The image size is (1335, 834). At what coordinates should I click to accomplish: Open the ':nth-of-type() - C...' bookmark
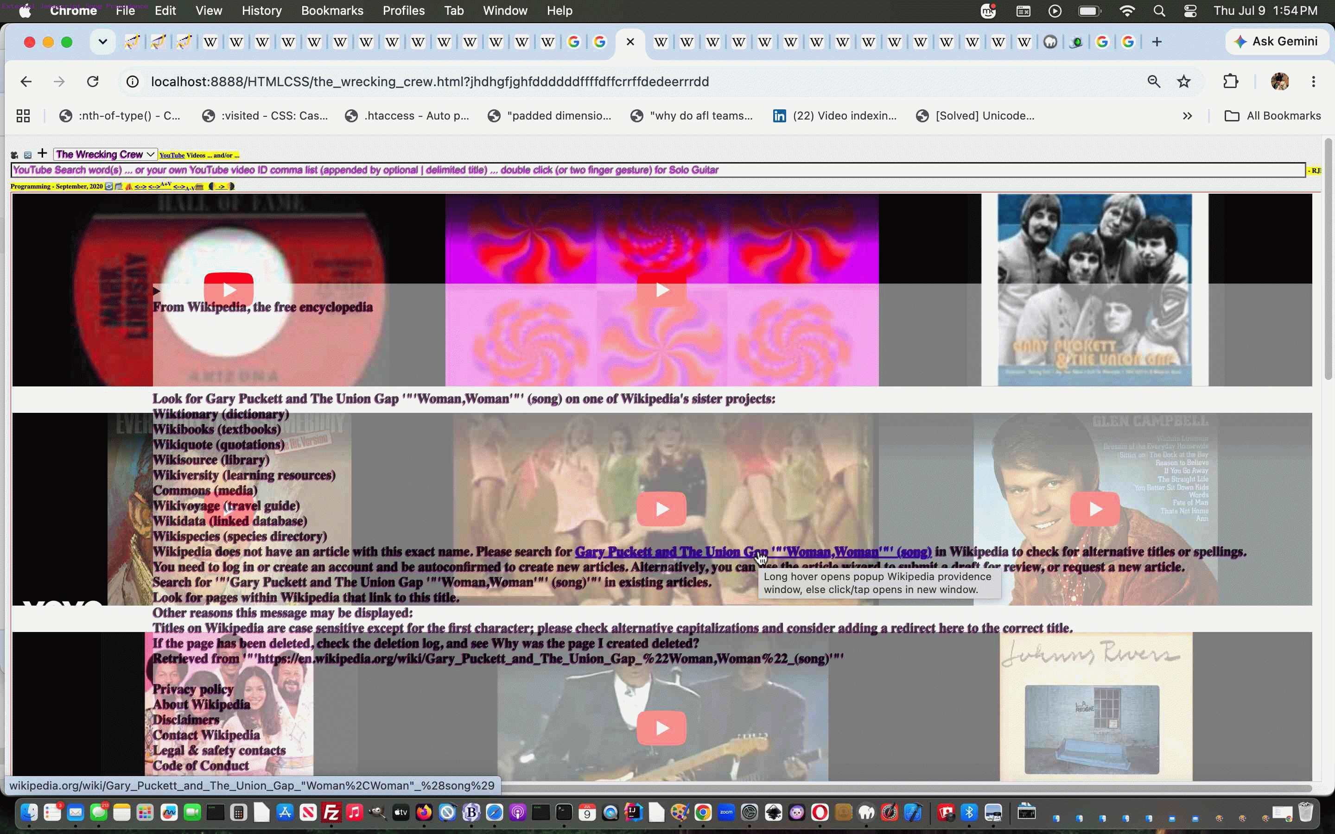[120, 116]
